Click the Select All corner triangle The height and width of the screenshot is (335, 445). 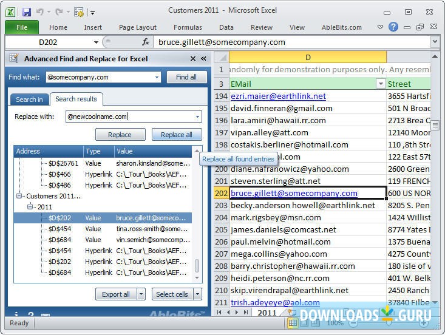coord(222,57)
